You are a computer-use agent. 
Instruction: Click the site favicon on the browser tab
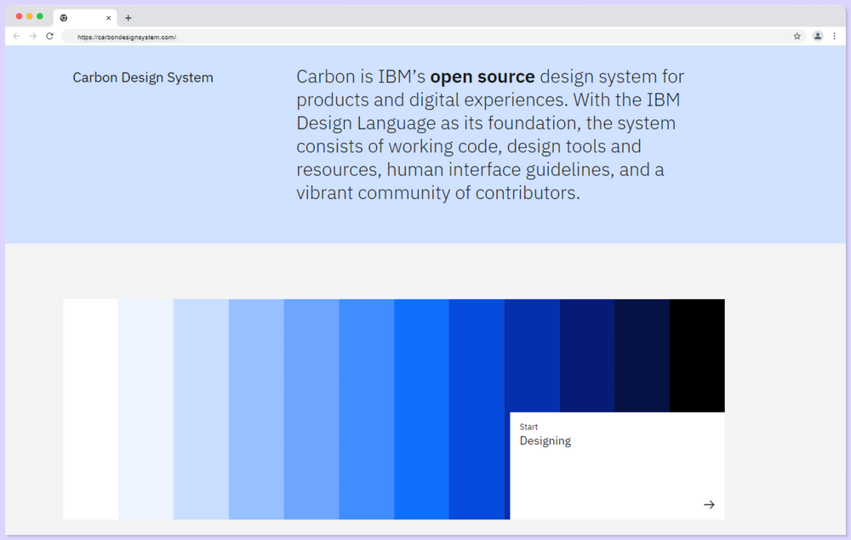(x=63, y=17)
